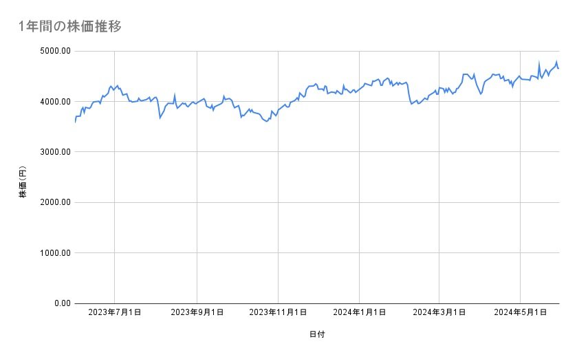This screenshot has height=357, width=577.
Task: Click the rightmost end of the blue line
Action: 558,68
